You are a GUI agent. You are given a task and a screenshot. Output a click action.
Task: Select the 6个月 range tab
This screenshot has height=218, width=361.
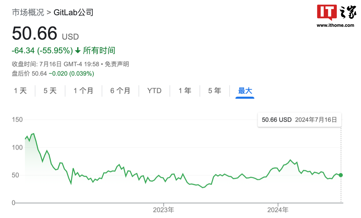[x=120, y=90]
